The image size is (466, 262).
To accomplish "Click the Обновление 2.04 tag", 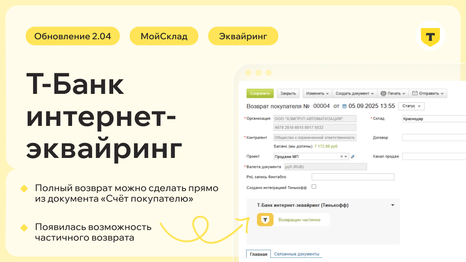I will point(73,36).
